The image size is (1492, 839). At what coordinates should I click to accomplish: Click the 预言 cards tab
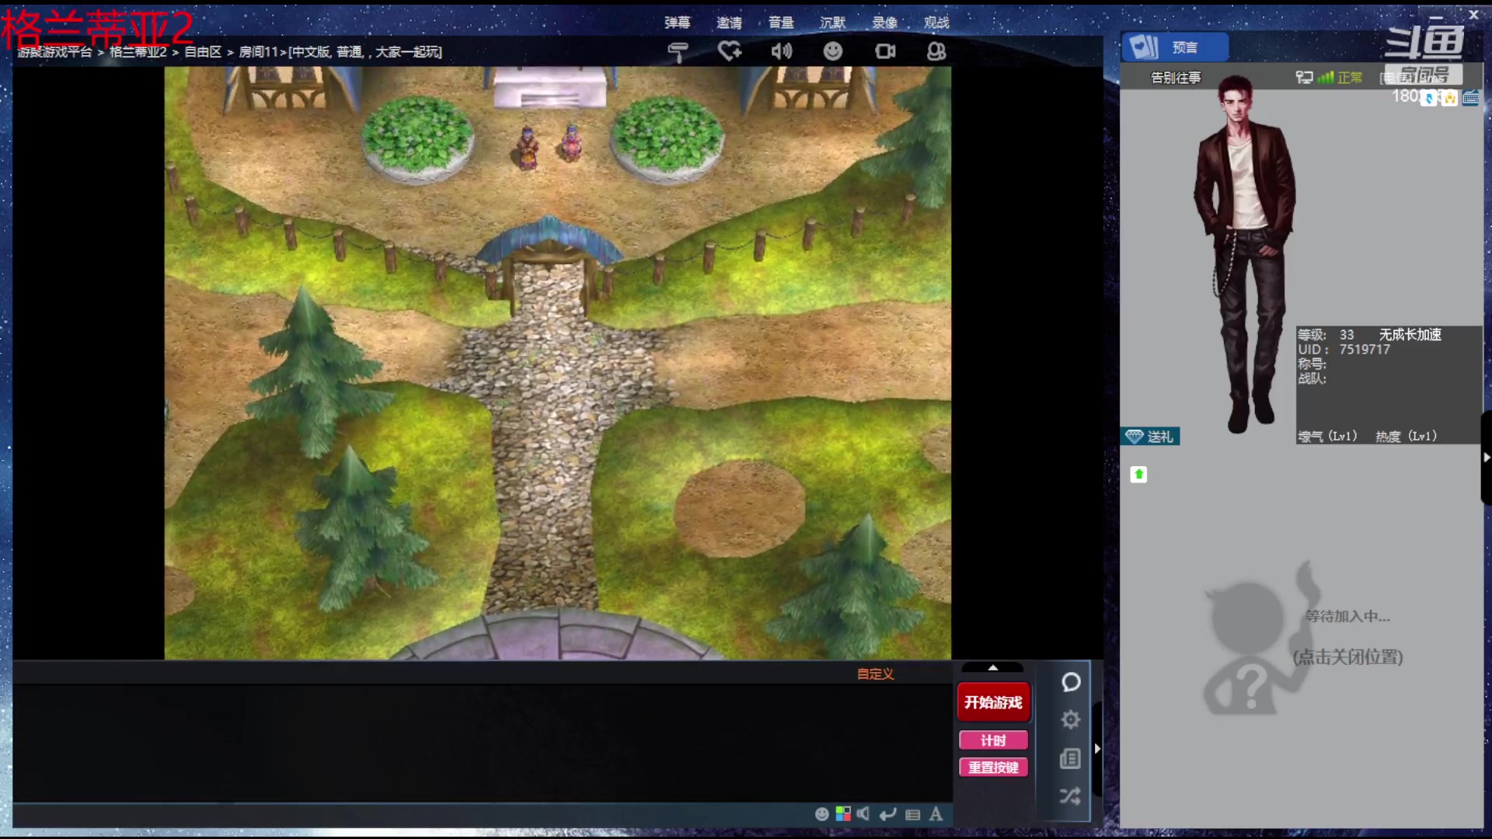(x=1176, y=47)
